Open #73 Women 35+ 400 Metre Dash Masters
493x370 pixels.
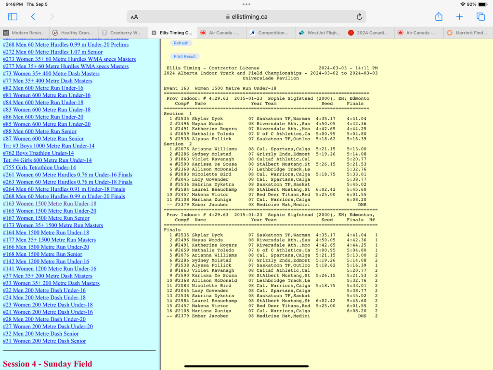tap(51, 74)
